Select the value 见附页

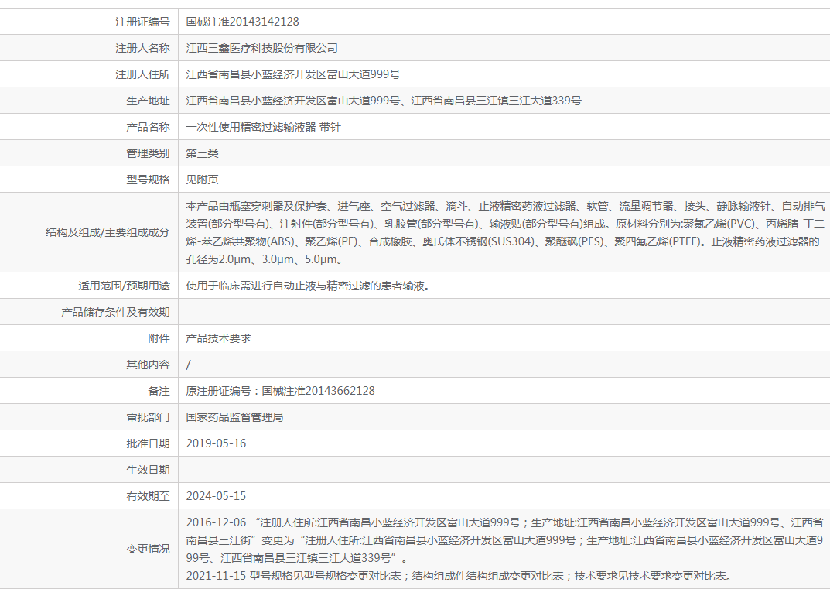click(x=202, y=180)
